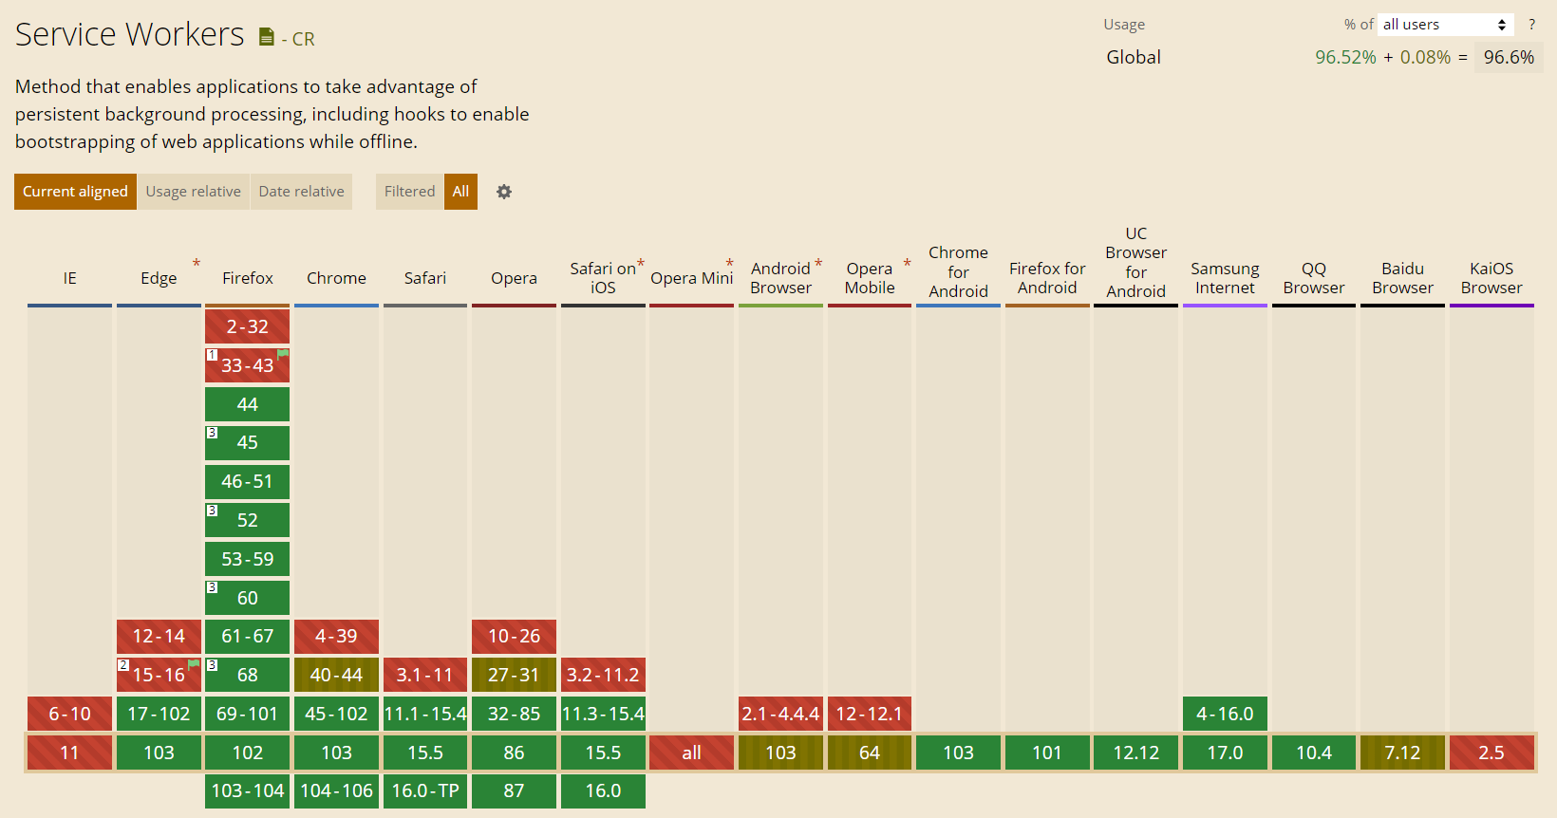The image size is (1557, 818).
Task: Select Chrome 45-102 version cell
Action: pyautogui.click(x=336, y=714)
